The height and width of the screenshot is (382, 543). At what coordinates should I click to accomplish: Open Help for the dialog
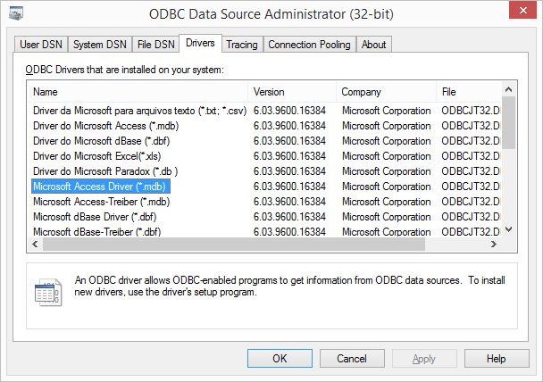[497, 359]
